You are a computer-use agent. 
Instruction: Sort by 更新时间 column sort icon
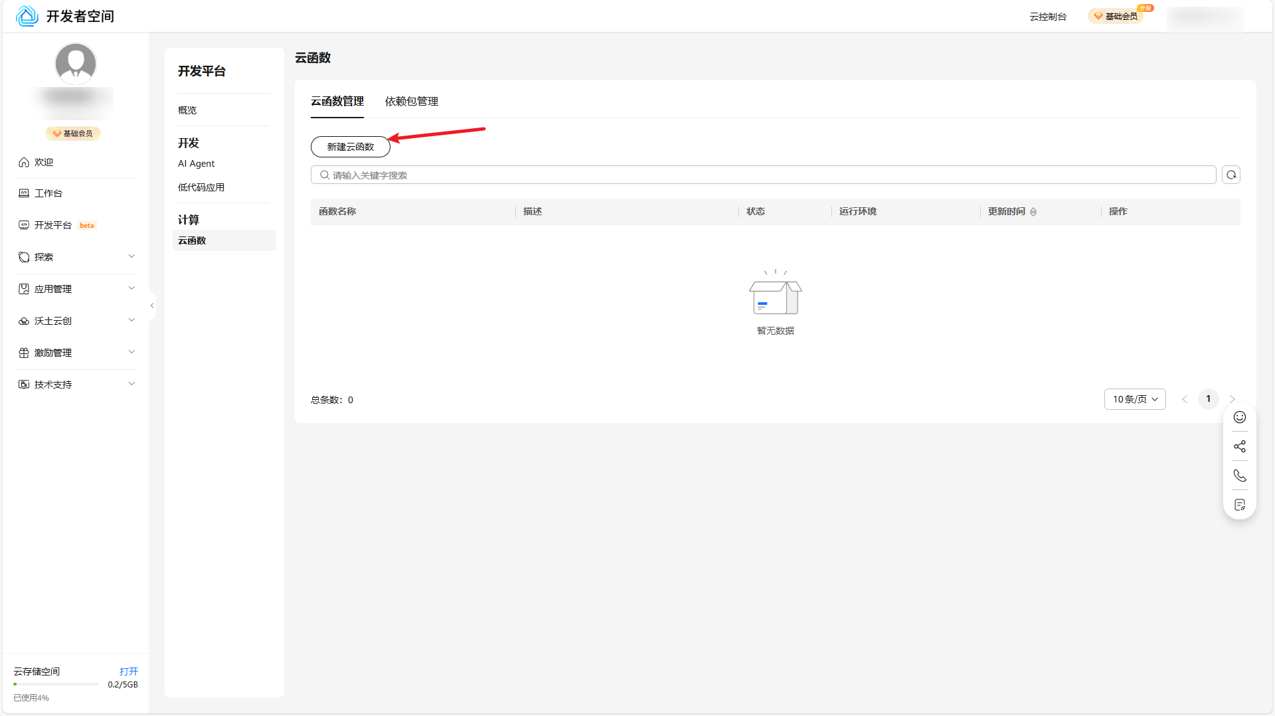click(x=1033, y=212)
